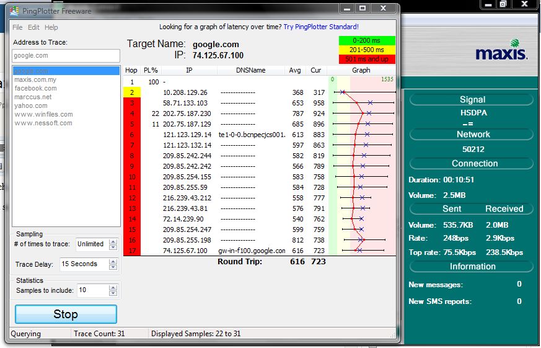Click the Duration value in Maxis window

pyautogui.click(x=459, y=179)
